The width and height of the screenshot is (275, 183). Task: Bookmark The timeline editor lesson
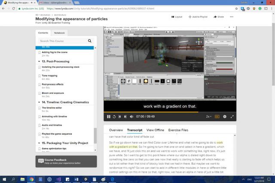[39, 108]
